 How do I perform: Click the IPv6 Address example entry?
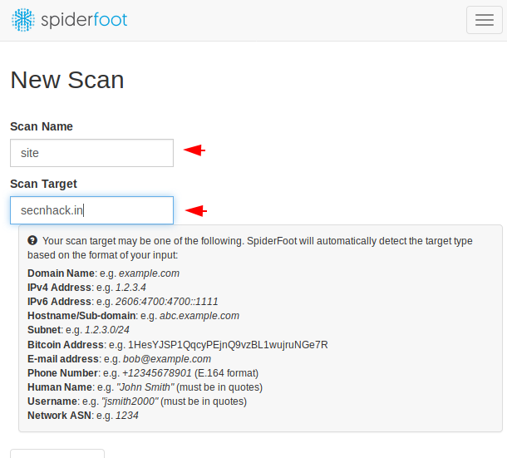166,302
